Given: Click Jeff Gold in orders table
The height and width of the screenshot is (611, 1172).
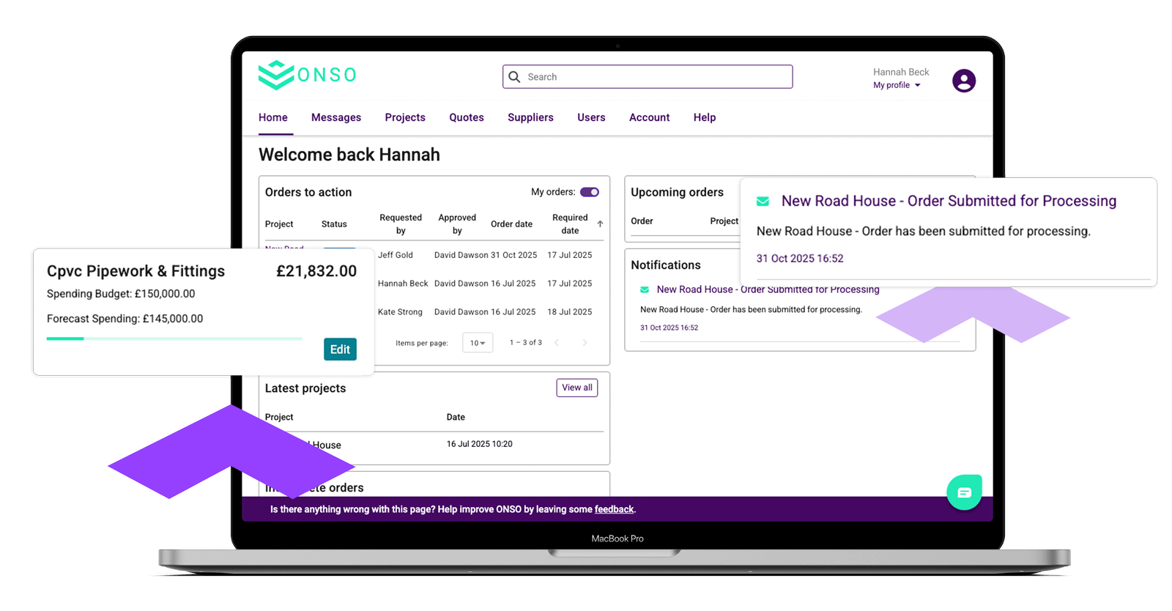Looking at the screenshot, I should pos(396,255).
